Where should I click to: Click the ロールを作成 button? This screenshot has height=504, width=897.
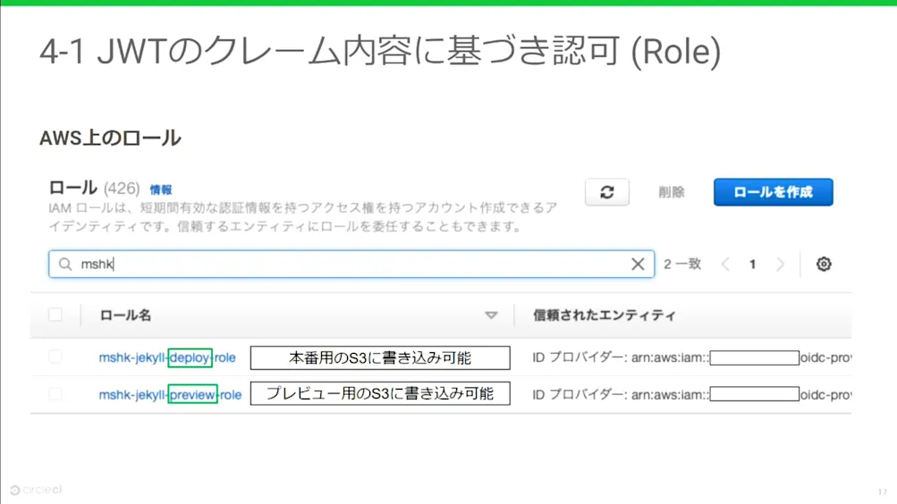(x=774, y=192)
